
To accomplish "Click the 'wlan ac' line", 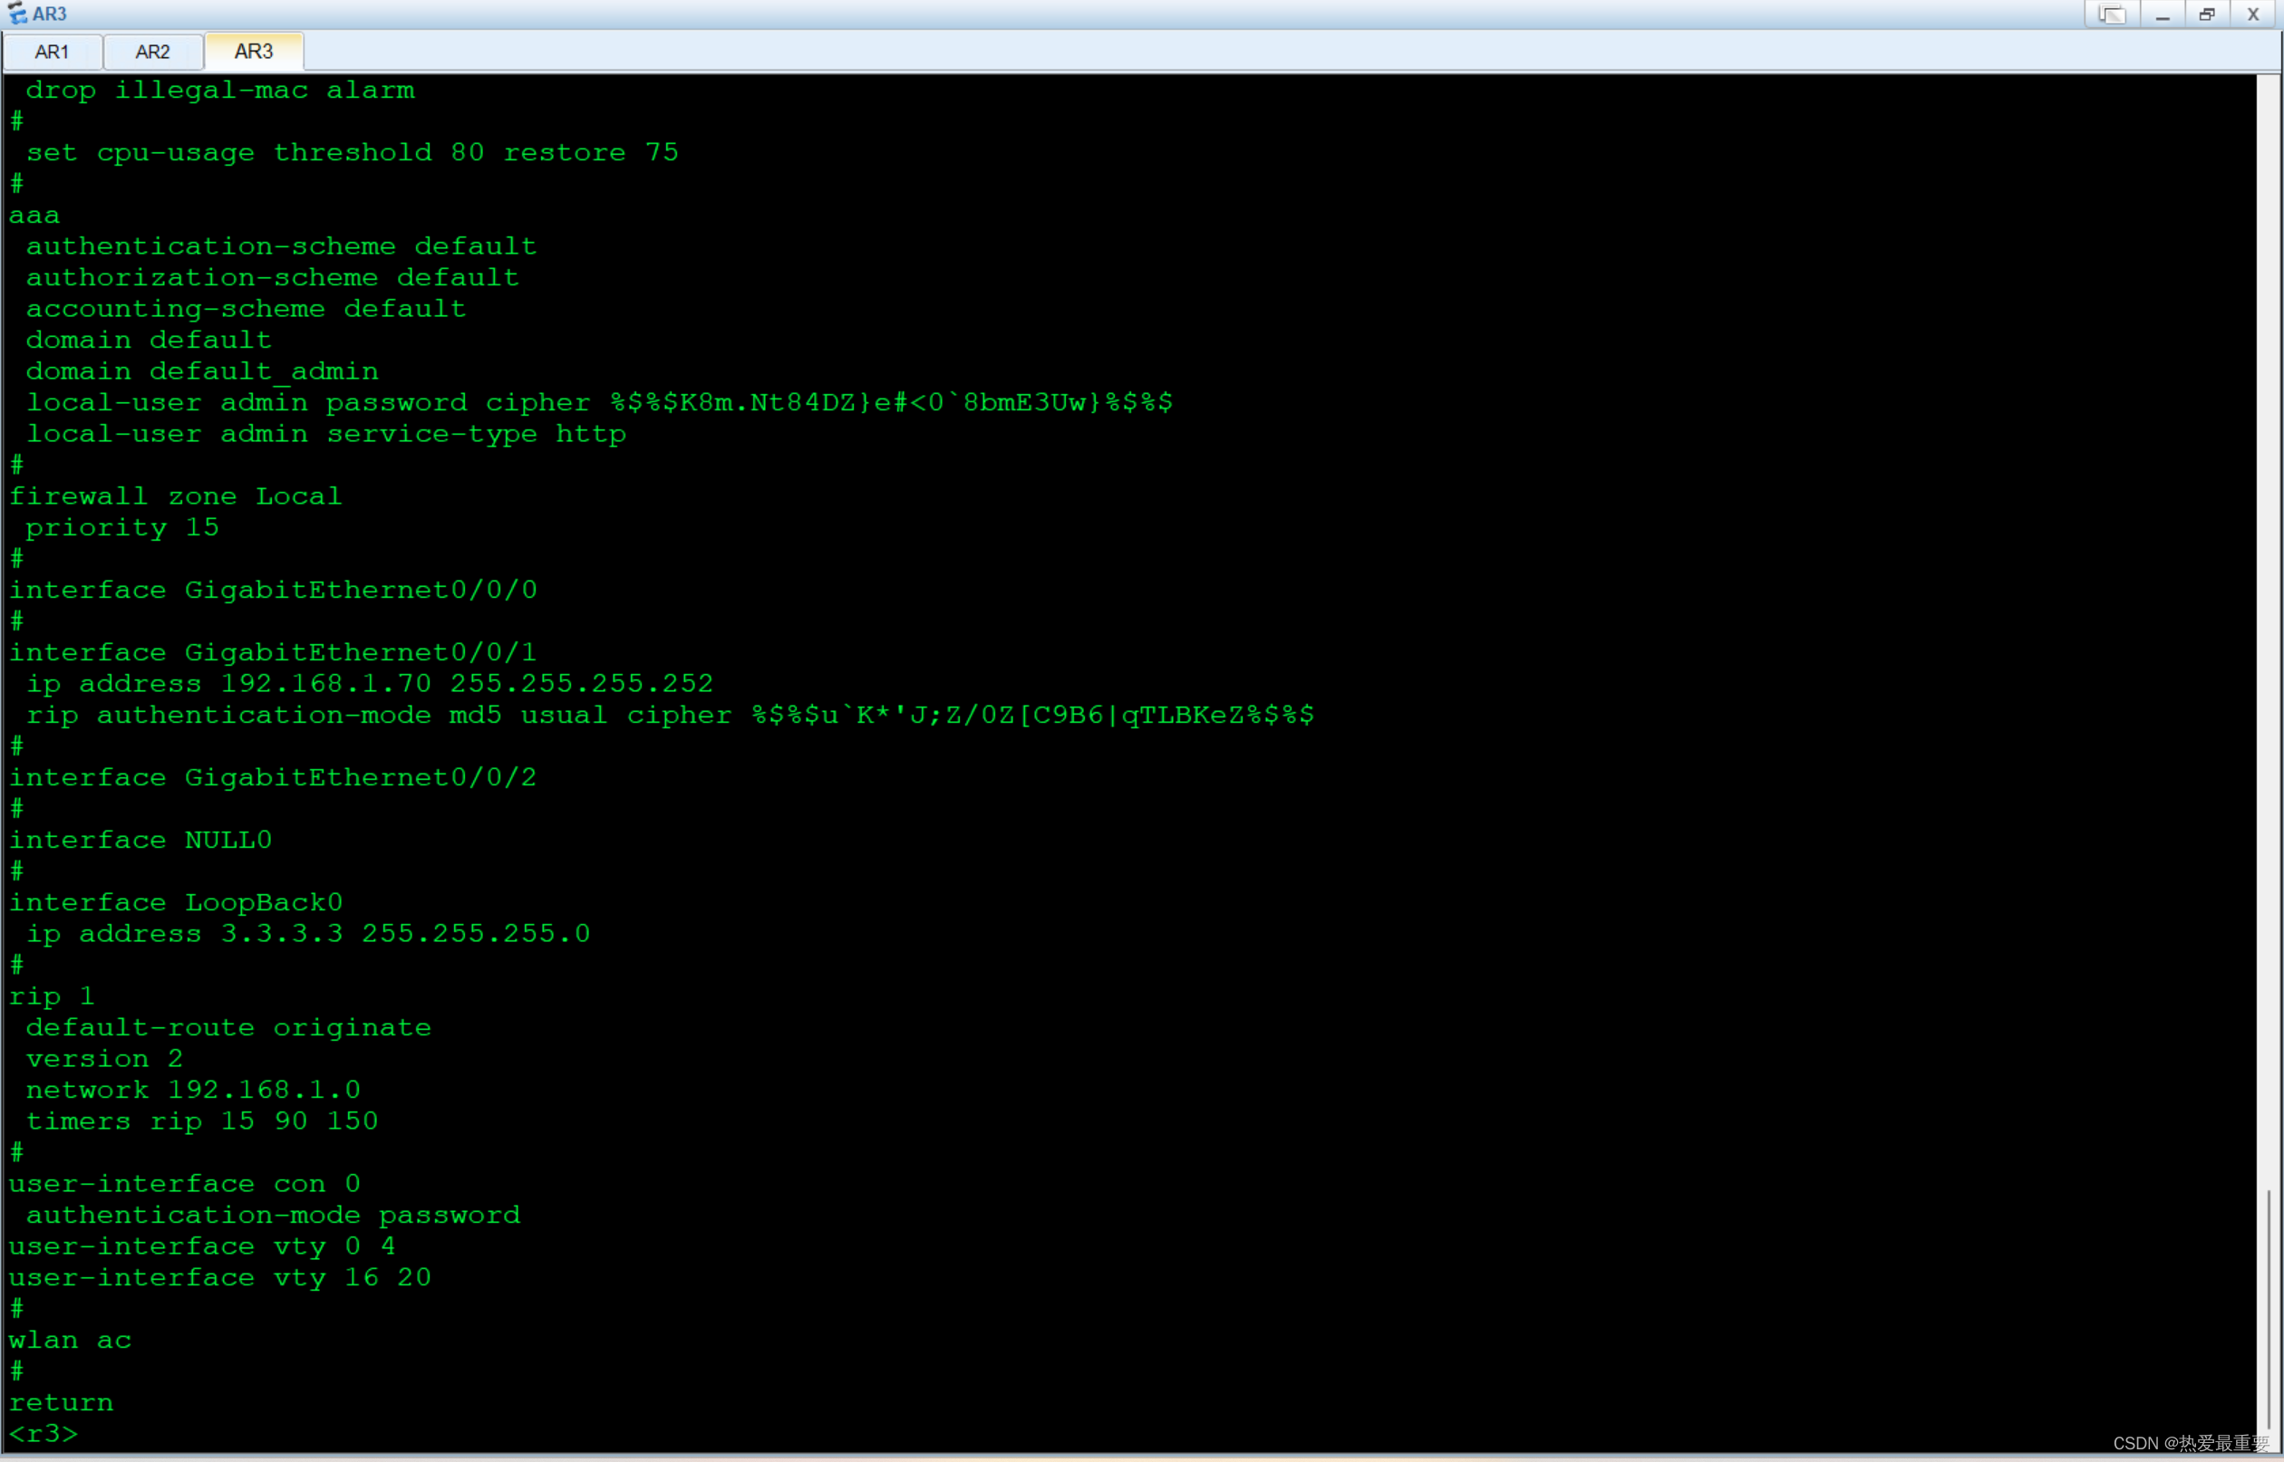I will (x=71, y=1341).
